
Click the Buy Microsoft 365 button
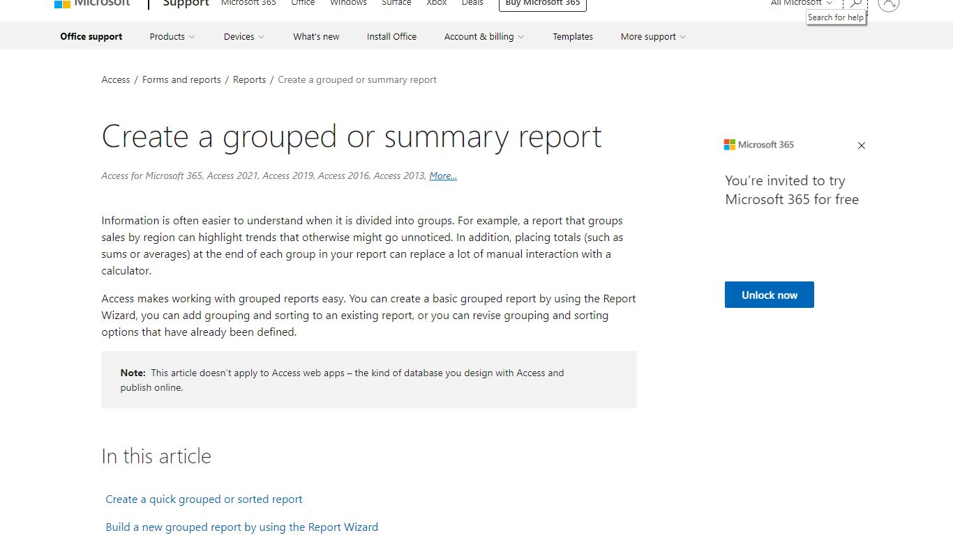point(543,4)
